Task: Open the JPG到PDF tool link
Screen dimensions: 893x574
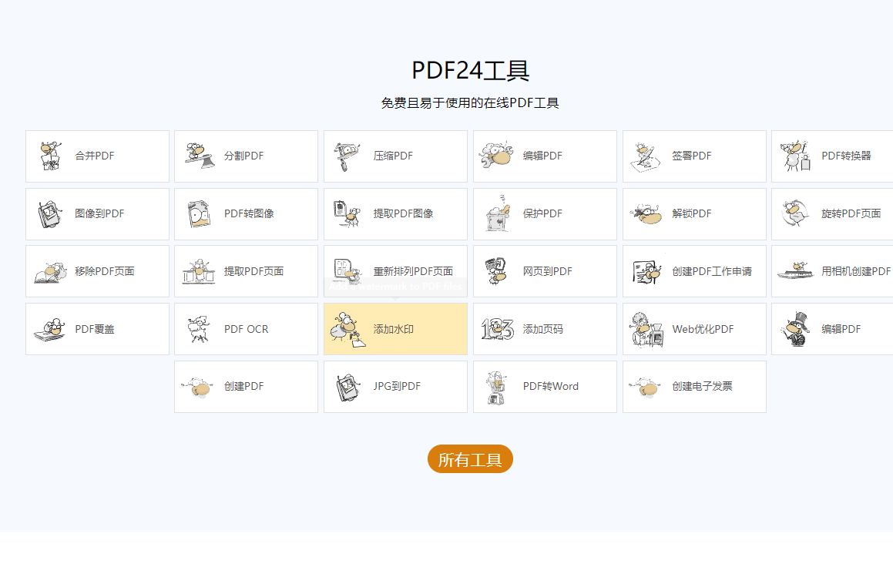Action: coord(395,387)
